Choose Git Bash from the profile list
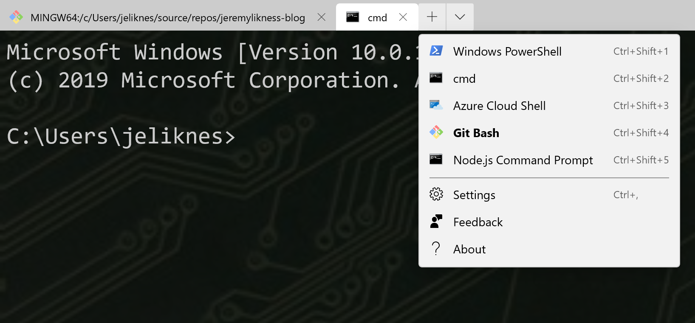 549,132
